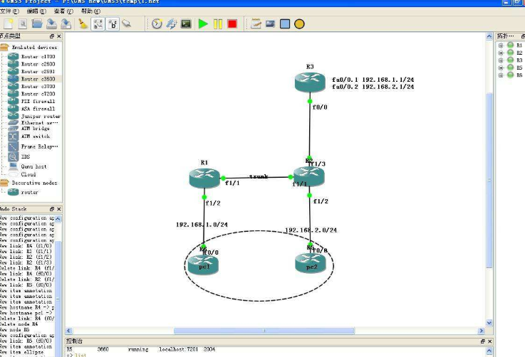Click the second download-arrow disk icon

click(x=66, y=23)
